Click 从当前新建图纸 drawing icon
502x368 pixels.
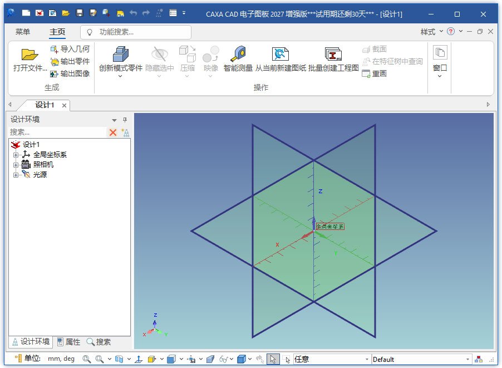coord(280,54)
